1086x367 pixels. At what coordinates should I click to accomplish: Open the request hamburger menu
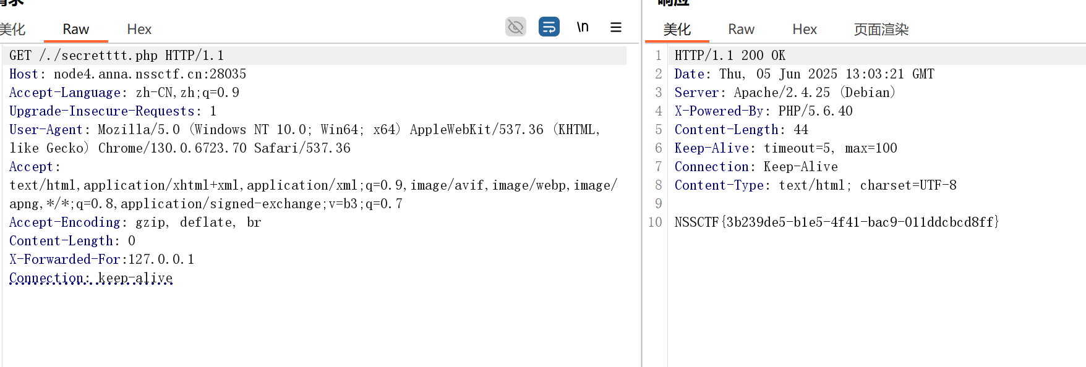[615, 27]
